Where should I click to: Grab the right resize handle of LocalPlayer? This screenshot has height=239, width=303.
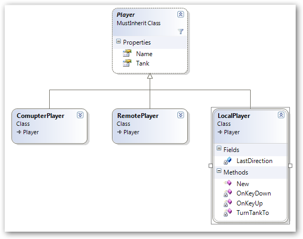290,166
